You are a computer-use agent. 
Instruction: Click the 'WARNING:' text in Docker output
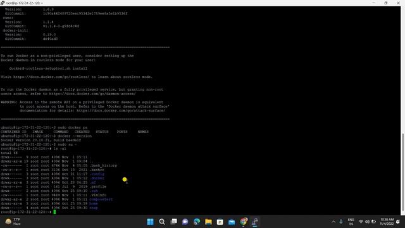[x=9, y=102]
